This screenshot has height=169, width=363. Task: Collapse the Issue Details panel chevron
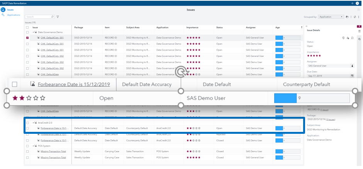point(307,26)
